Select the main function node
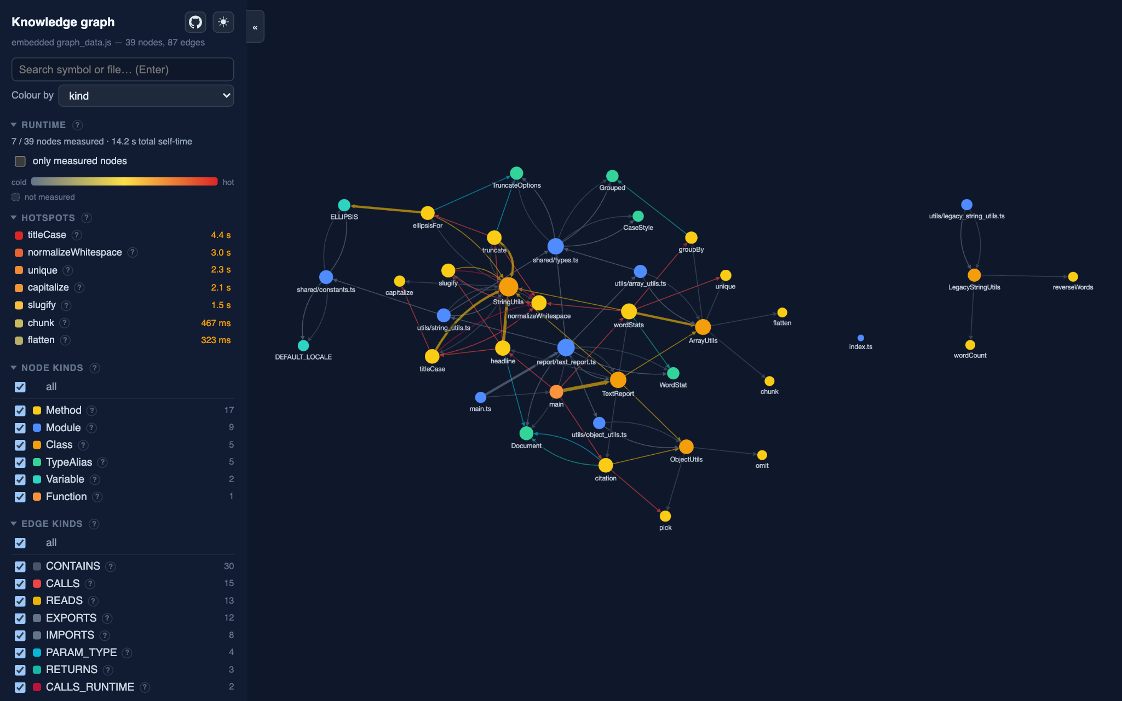 click(x=556, y=392)
